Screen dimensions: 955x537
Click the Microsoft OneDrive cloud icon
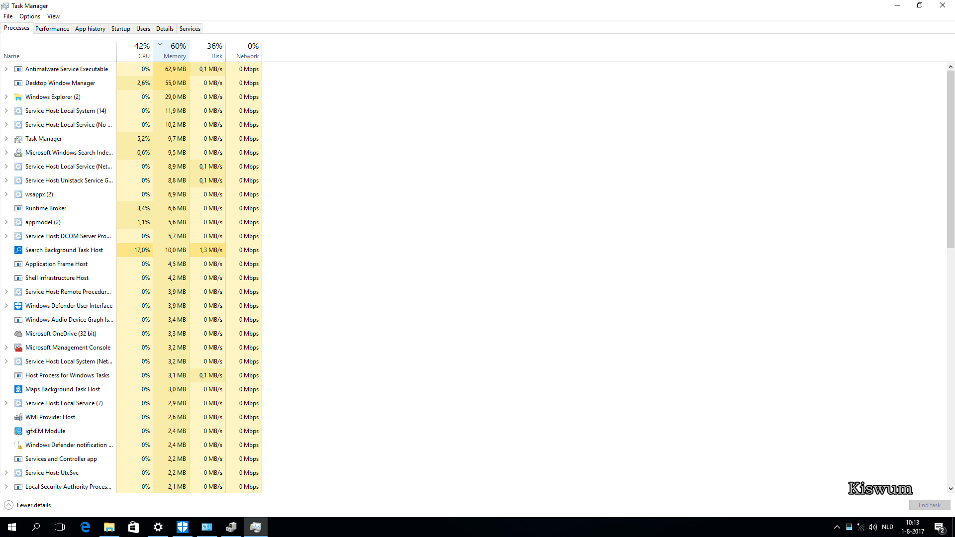pyautogui.click(x=18, y=334)
